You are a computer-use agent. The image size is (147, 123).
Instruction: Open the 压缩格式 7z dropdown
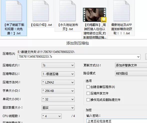(58, 65)
